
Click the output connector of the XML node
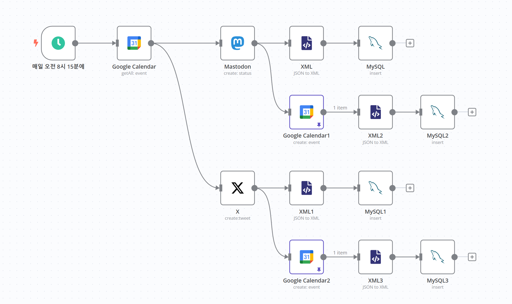coord(323,43)
